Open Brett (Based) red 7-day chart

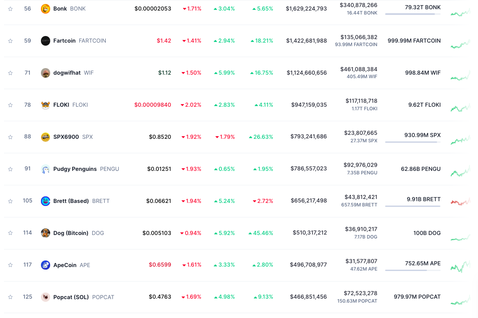pos(460,202)
